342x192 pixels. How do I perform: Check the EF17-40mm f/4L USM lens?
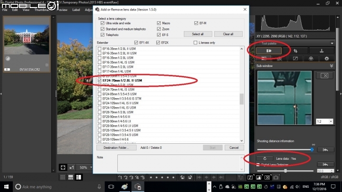[x=99, y=72]
